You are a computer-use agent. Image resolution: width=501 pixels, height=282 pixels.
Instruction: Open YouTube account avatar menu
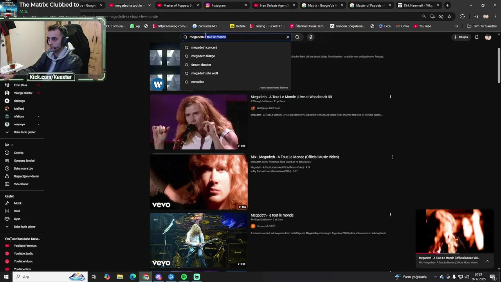pyautogui.click(x=488, y=37)
